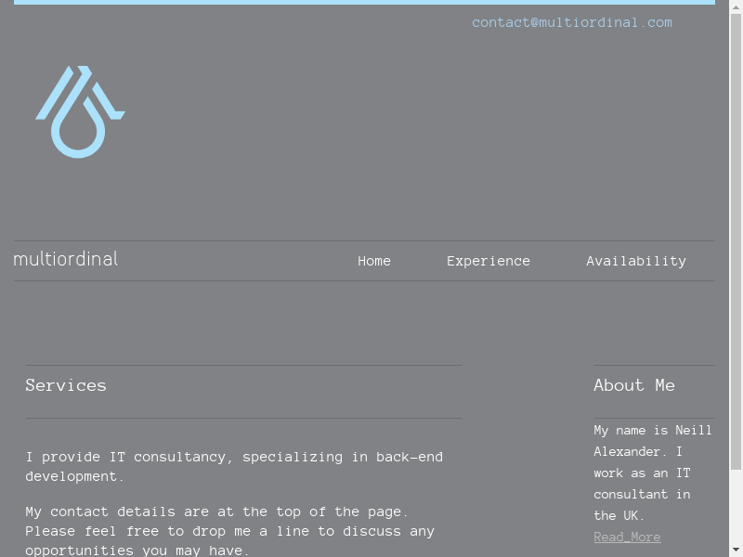Click the About Me sidebar heading
This screenshot has height=557, width=743.
(x=634, y=385)
